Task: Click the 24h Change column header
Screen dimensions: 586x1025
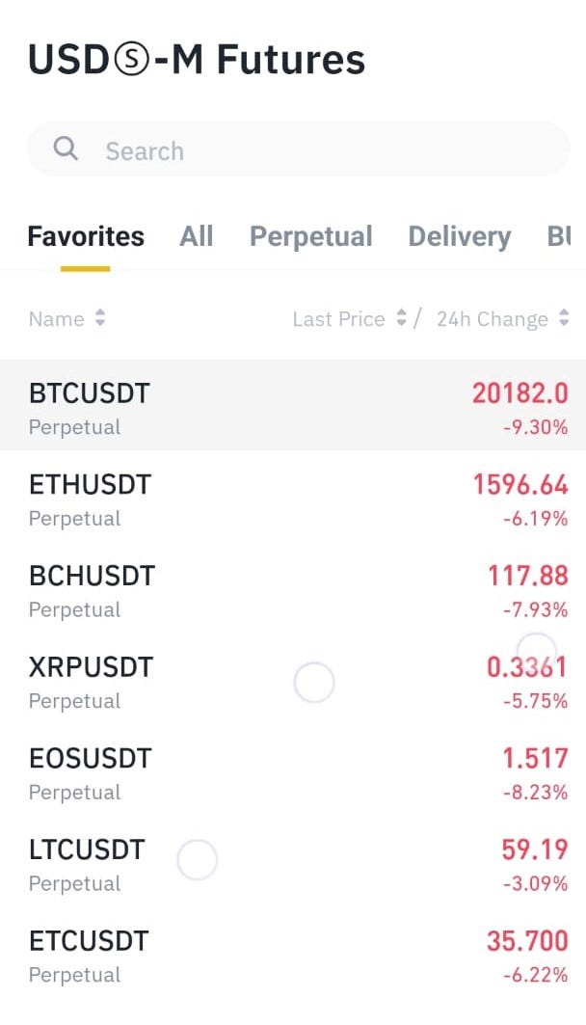Action: [x=492, y=319]
